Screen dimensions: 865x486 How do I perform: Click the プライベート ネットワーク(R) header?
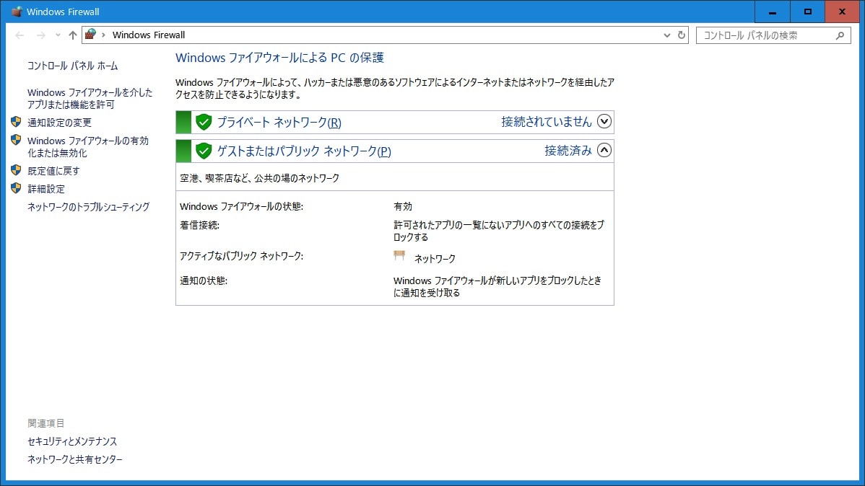click(x=279, y=123)
